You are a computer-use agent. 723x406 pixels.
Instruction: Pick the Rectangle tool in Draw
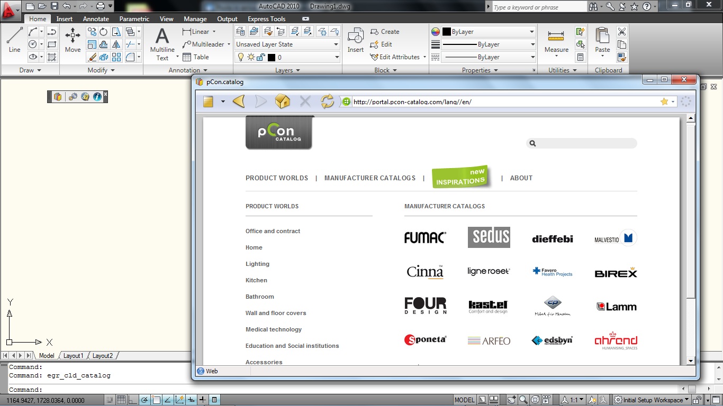[x=52, y=44]
